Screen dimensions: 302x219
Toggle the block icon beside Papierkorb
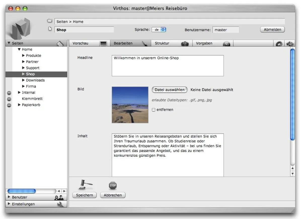click(9, 105)
